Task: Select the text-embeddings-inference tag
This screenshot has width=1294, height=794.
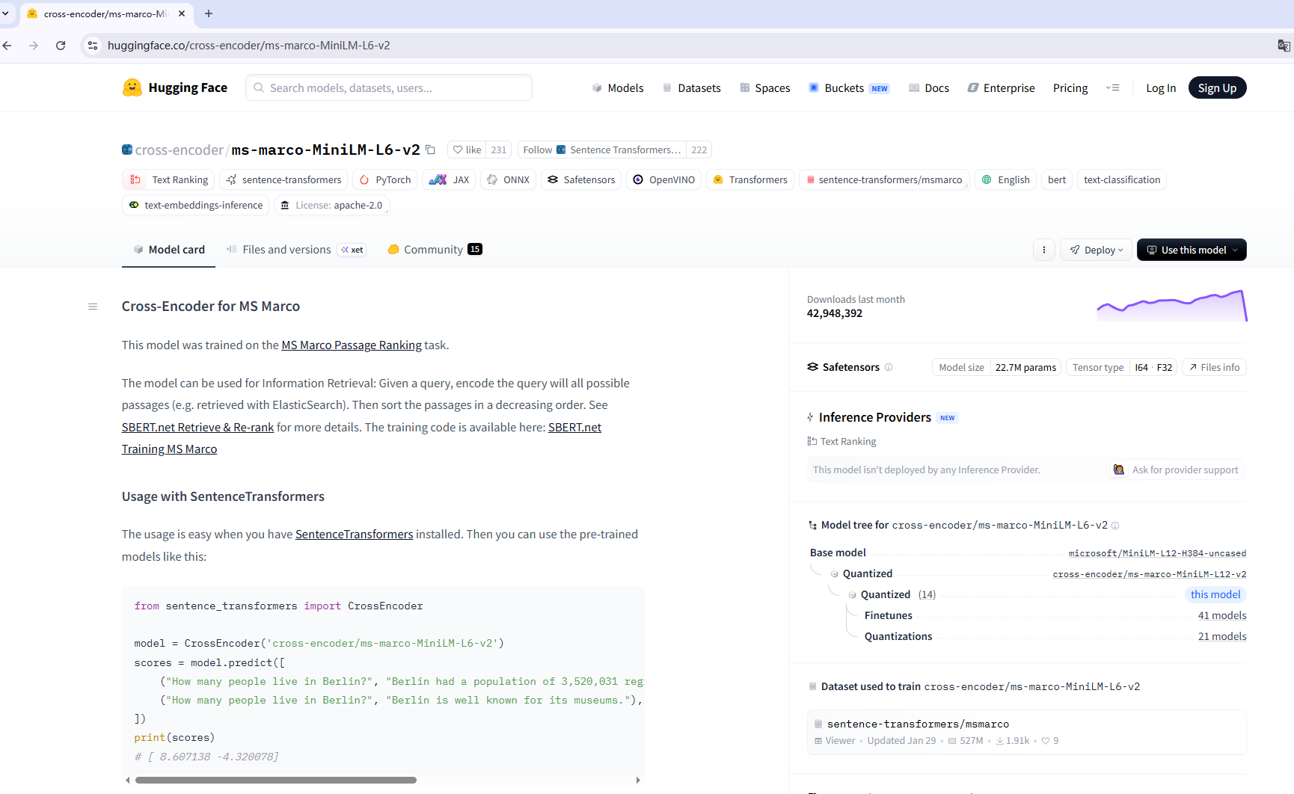Action: point(196,205)
